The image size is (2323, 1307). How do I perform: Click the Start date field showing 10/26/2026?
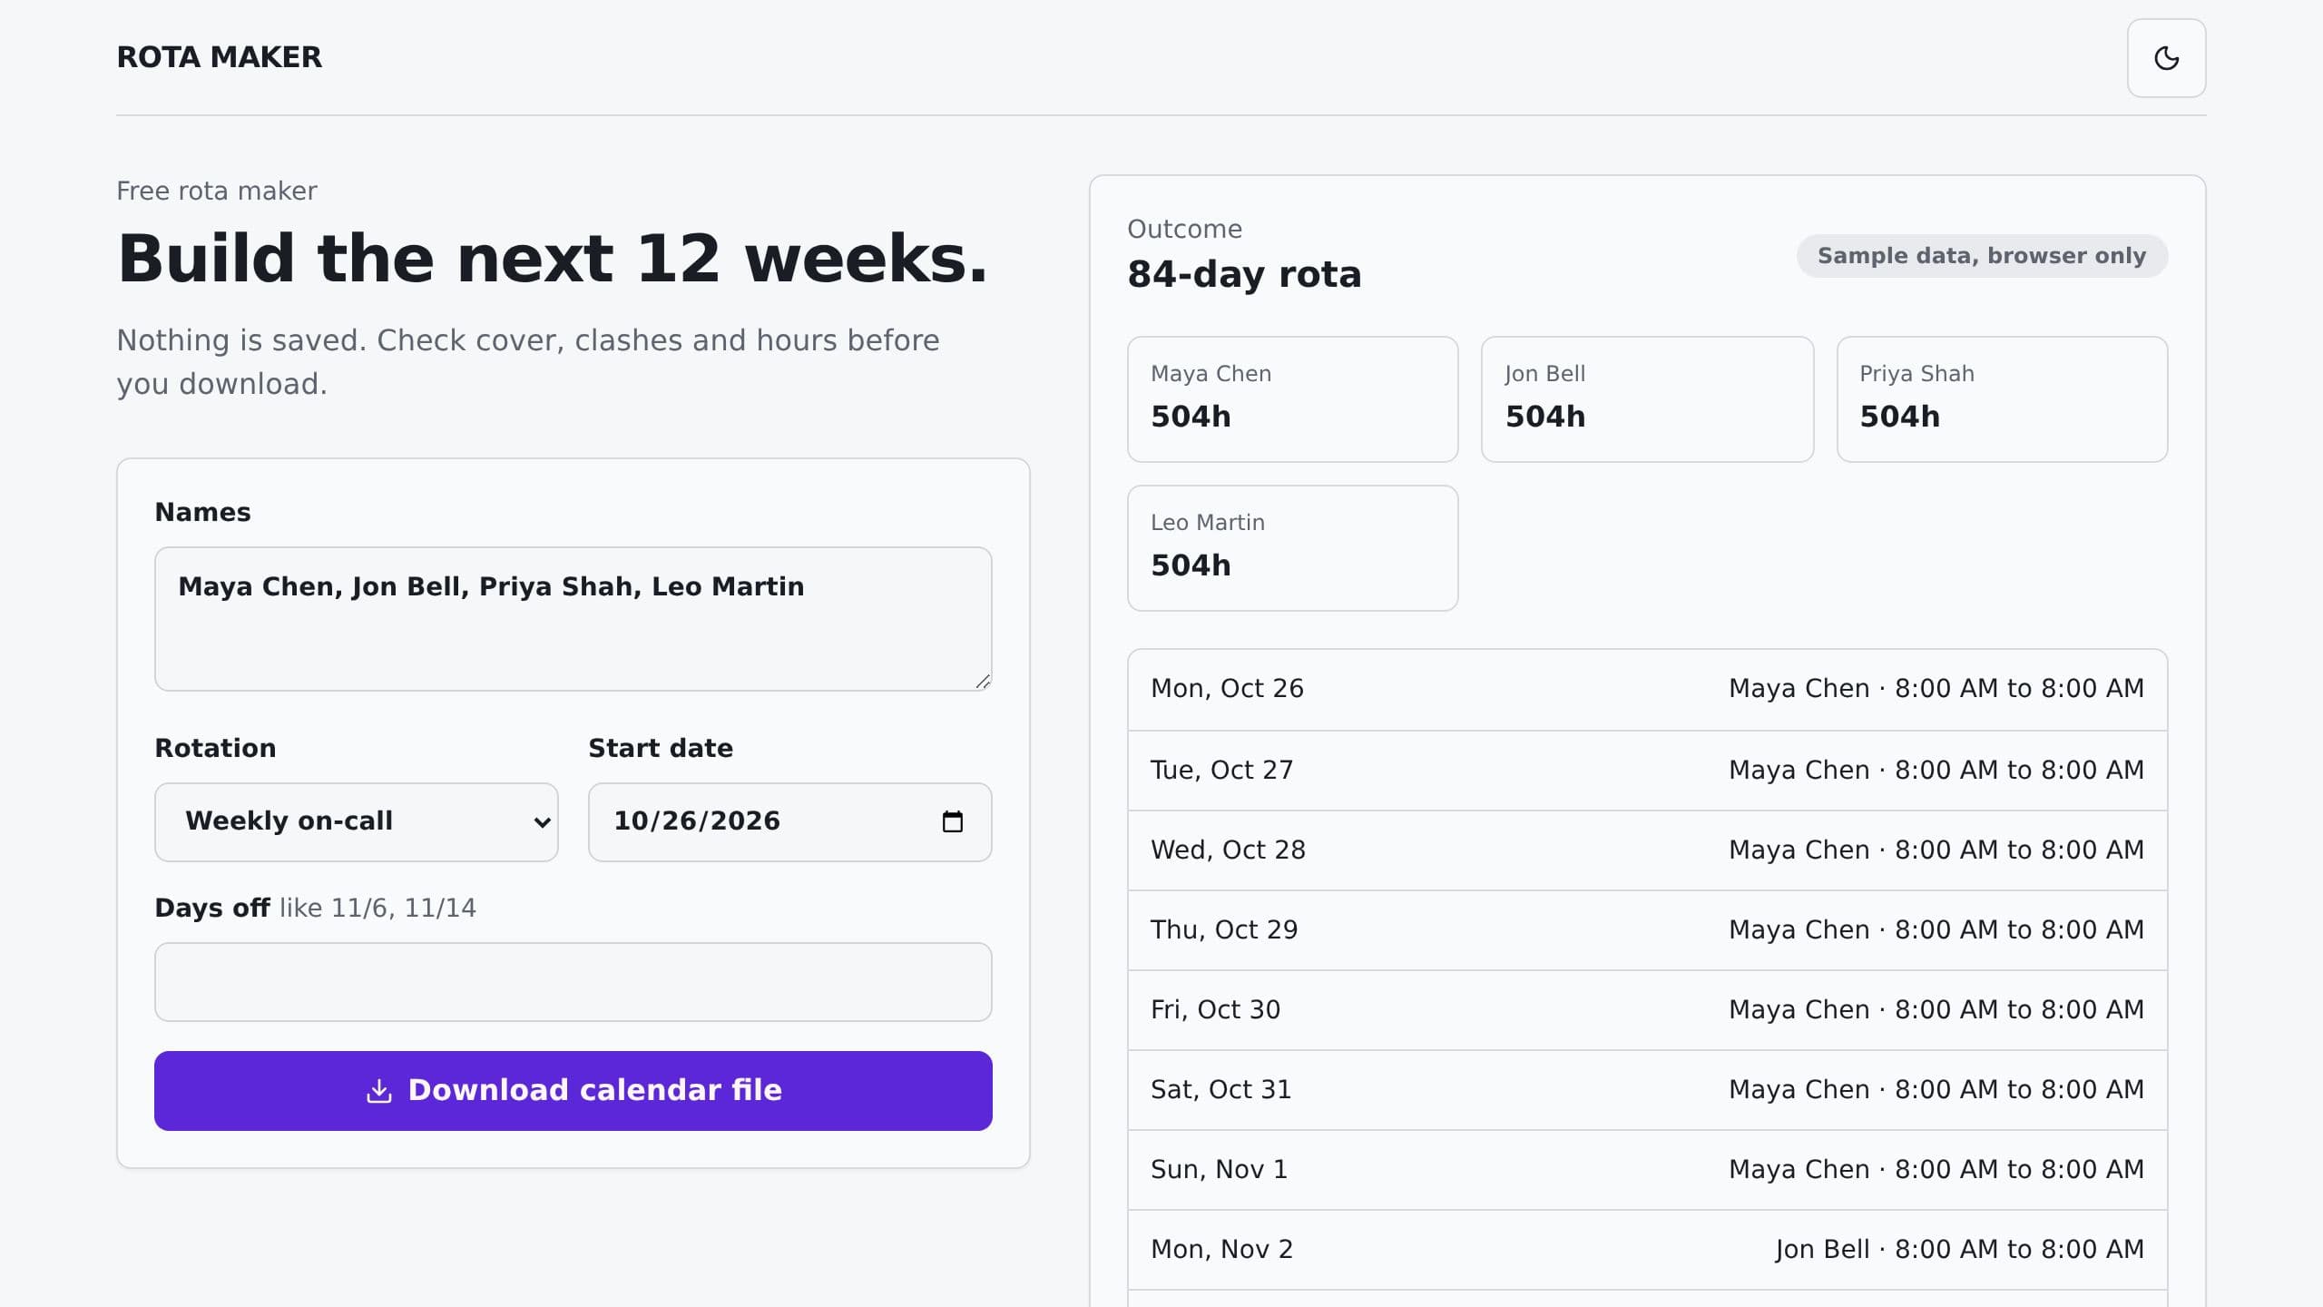(789, 821)
